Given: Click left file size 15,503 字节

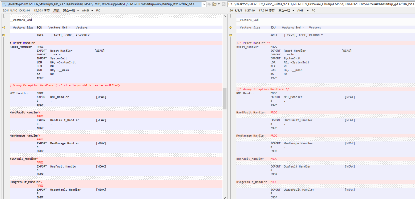Looking at the screenshot, I should click(x=41, y=11).
